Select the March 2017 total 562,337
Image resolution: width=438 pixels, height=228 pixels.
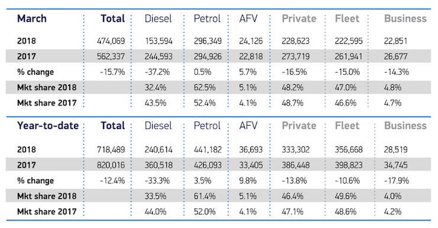pyautogui.click(x=111, y=56)
